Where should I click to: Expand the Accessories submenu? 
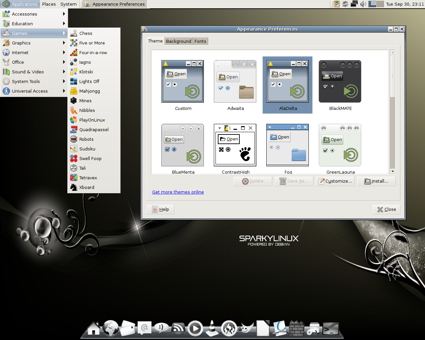(x=34, y=14)
